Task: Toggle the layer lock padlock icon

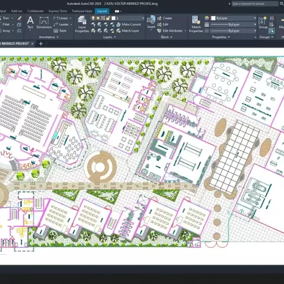Action: [108, 18]
